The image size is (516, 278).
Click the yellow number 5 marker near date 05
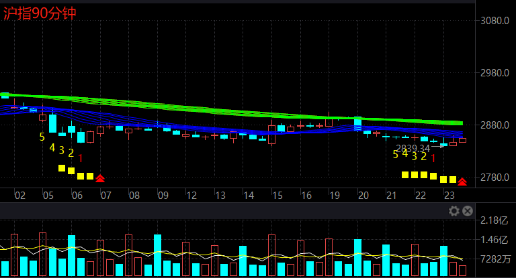(42, 137)
